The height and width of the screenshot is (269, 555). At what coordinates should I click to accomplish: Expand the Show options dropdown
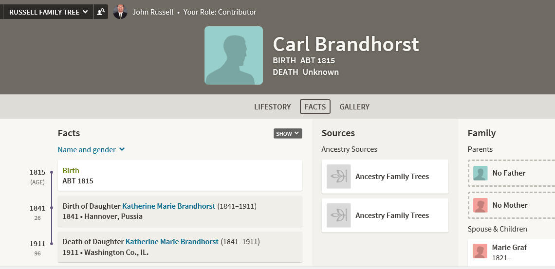click(x=288, y=134)
